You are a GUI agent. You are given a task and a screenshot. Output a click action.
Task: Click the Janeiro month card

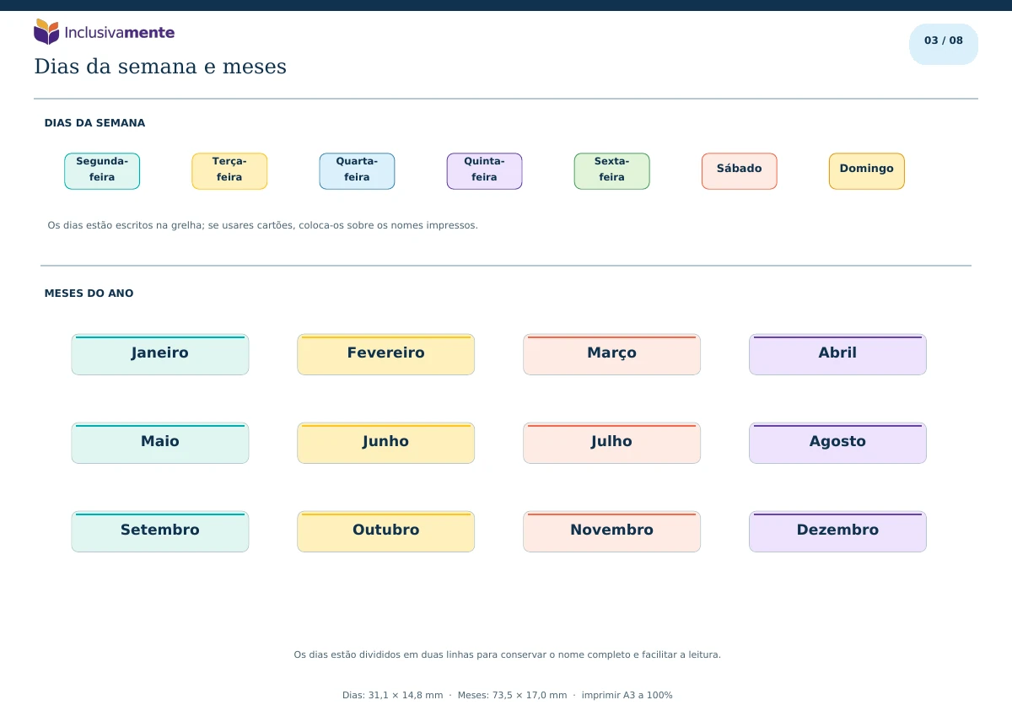tap(160, 354)
